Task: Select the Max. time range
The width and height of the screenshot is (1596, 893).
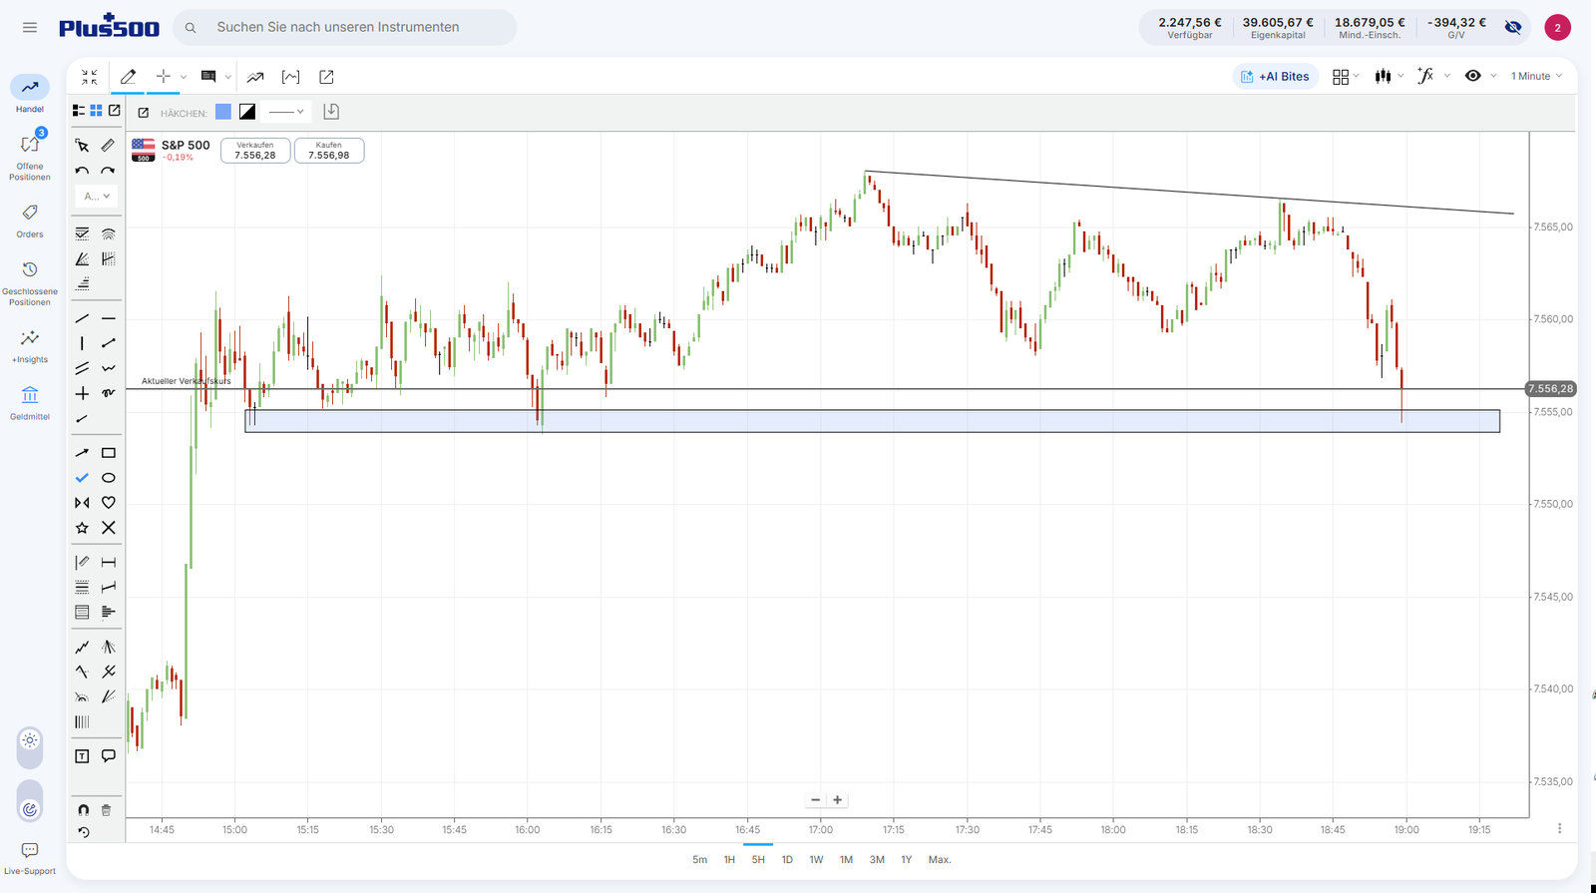Action: tap(940, 859)
